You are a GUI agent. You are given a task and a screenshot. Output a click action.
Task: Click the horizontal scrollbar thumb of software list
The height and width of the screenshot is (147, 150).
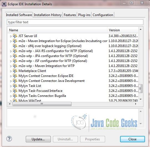(x=42, y=104)
